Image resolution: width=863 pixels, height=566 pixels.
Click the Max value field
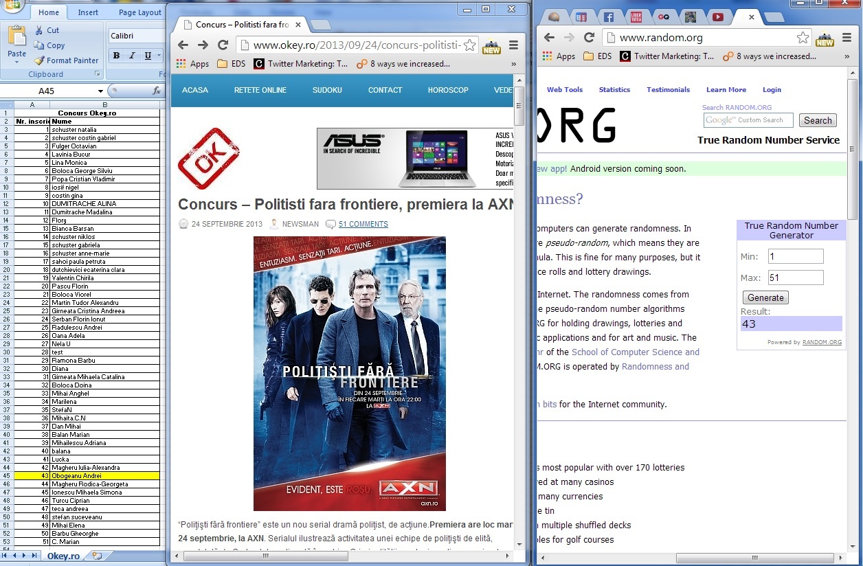tap(796, 278)
